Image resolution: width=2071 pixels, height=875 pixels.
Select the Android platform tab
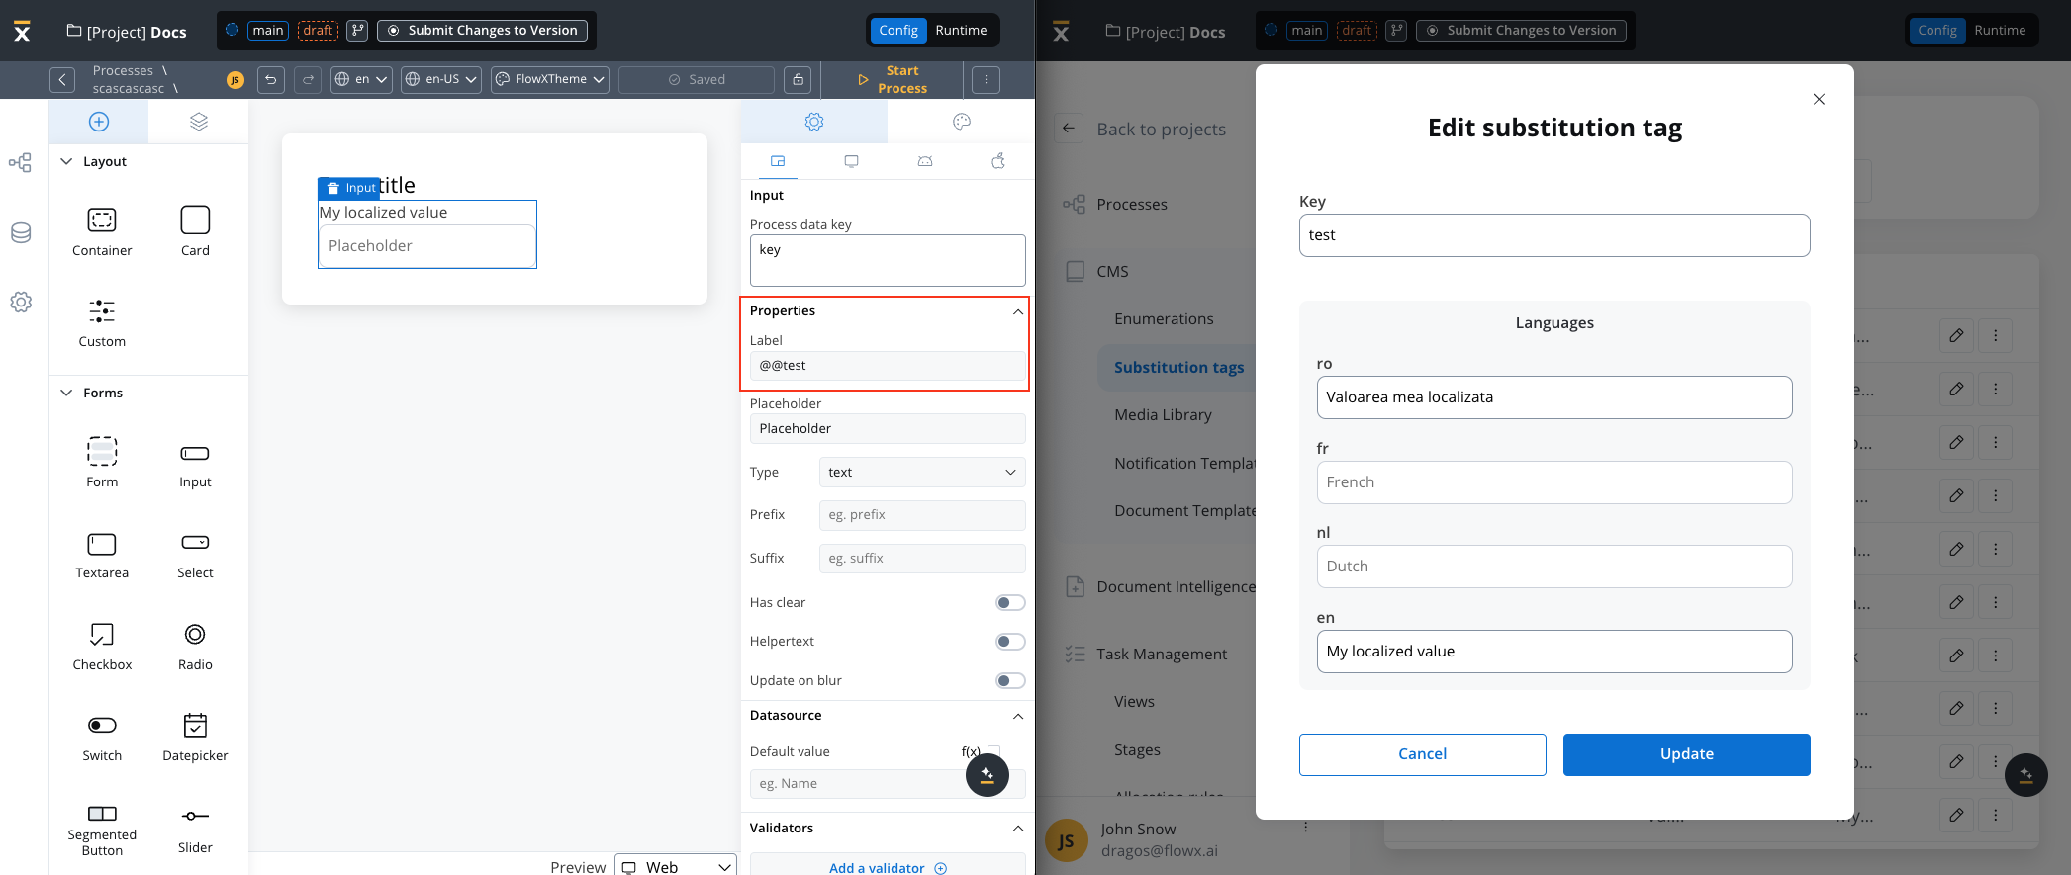point(925,161)
